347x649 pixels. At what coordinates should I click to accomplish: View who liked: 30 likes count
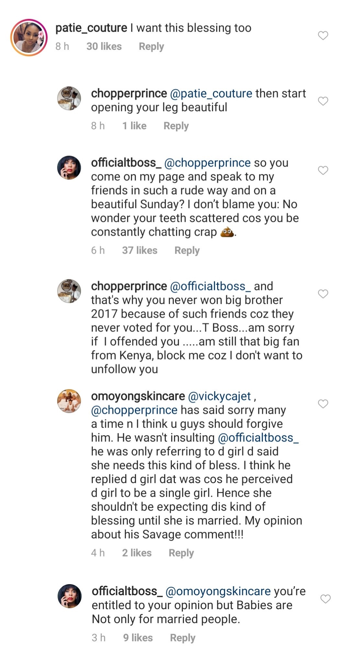point(104,47)
